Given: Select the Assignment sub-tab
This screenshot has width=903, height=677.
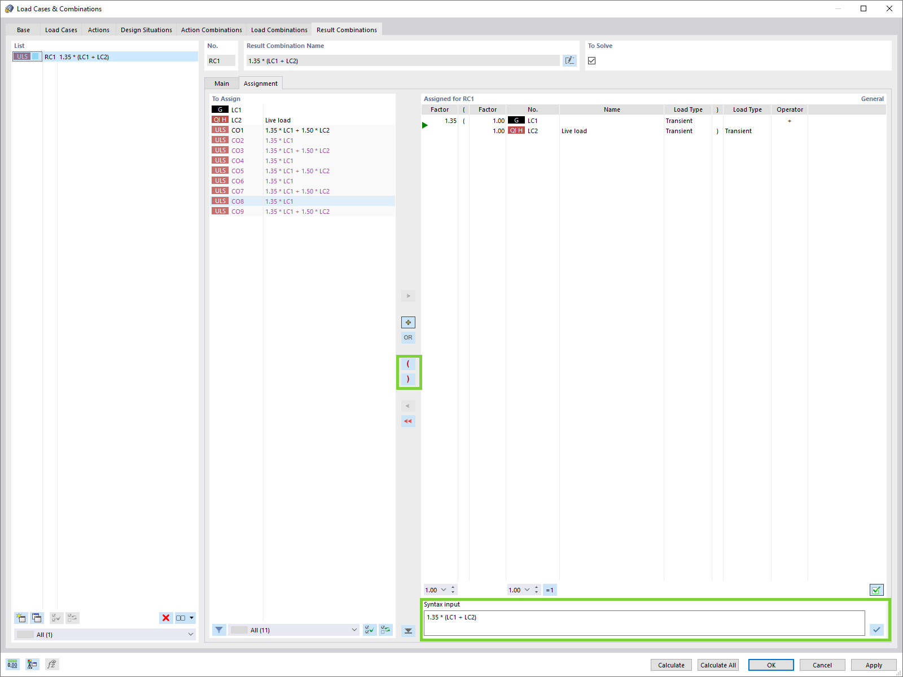Looking at the screenshot, I should pyautogui.click(x=261, y=83).
